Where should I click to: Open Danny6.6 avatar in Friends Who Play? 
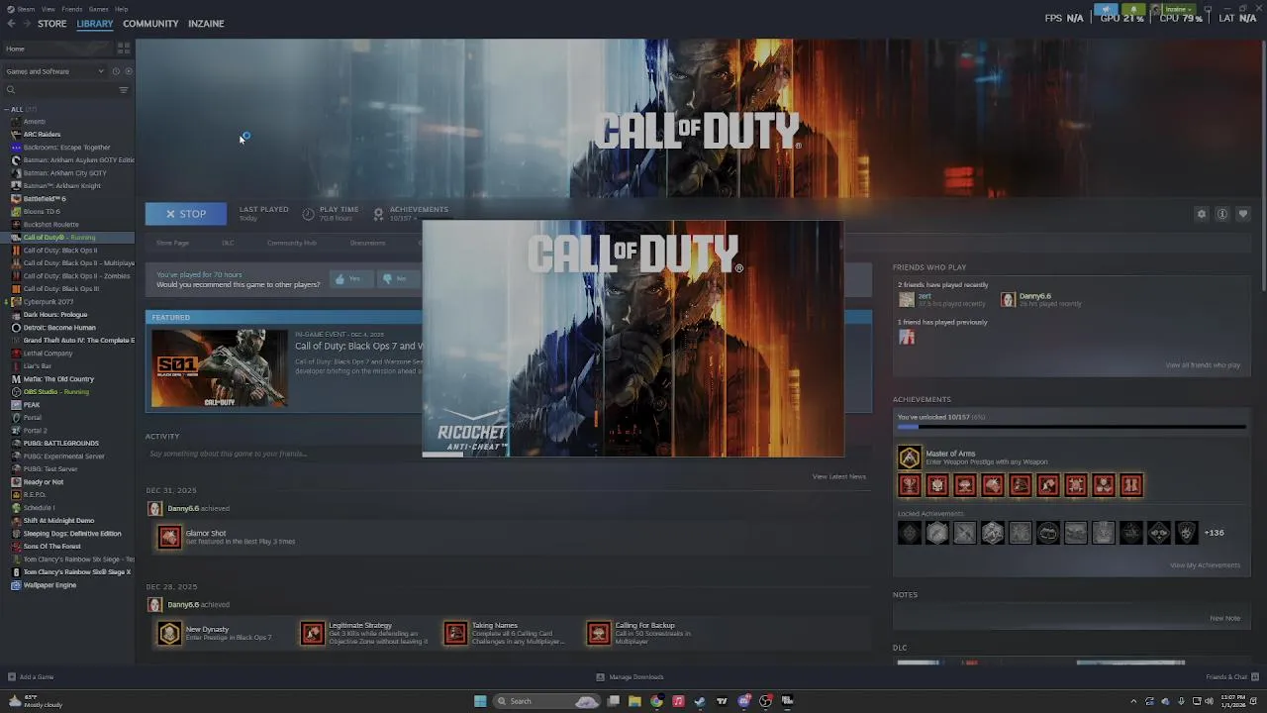click(1008, 299)
